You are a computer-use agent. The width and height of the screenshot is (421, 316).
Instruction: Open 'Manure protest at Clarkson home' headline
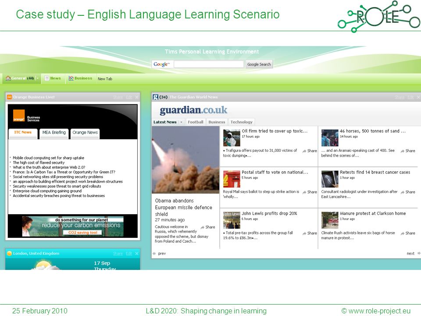373,213
